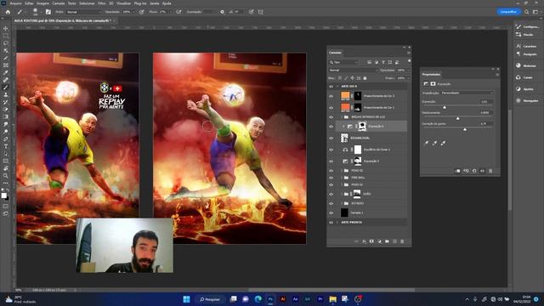Create a new adjustment layer icon

(x=379, y=241)
